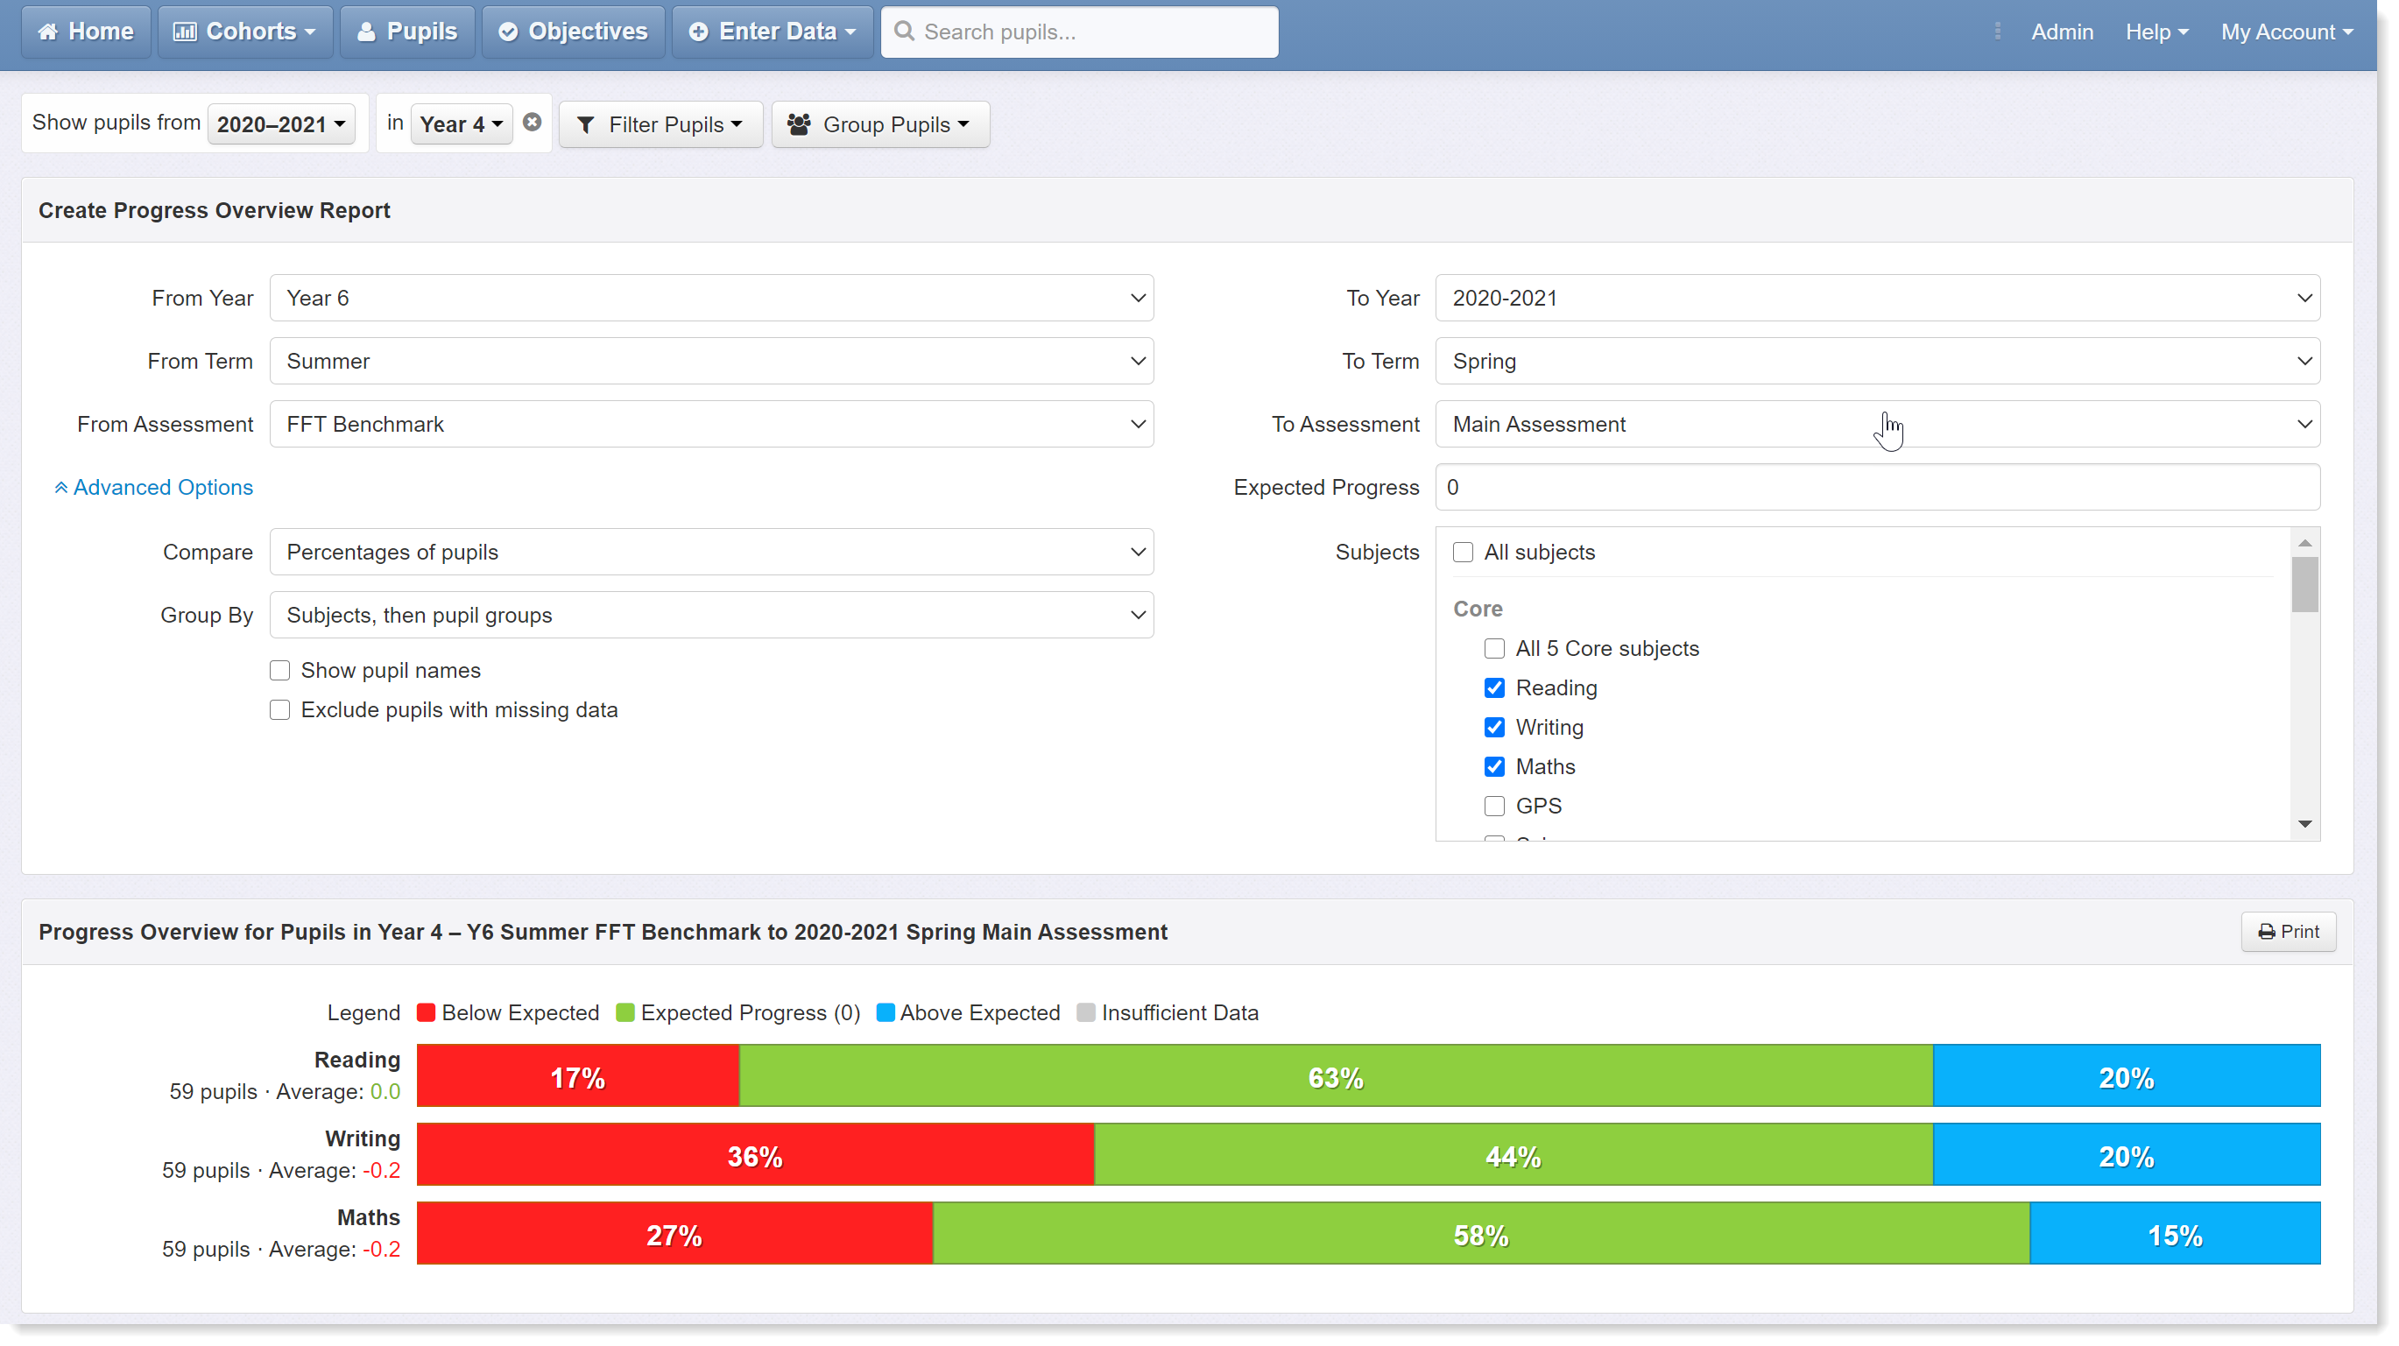Click the Group Pupils button

click(x=880, y=124)
